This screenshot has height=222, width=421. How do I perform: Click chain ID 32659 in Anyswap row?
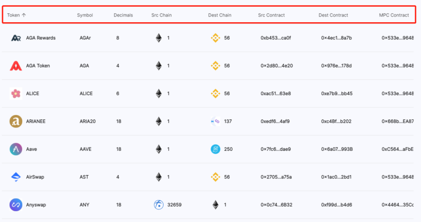pos(174,205)
